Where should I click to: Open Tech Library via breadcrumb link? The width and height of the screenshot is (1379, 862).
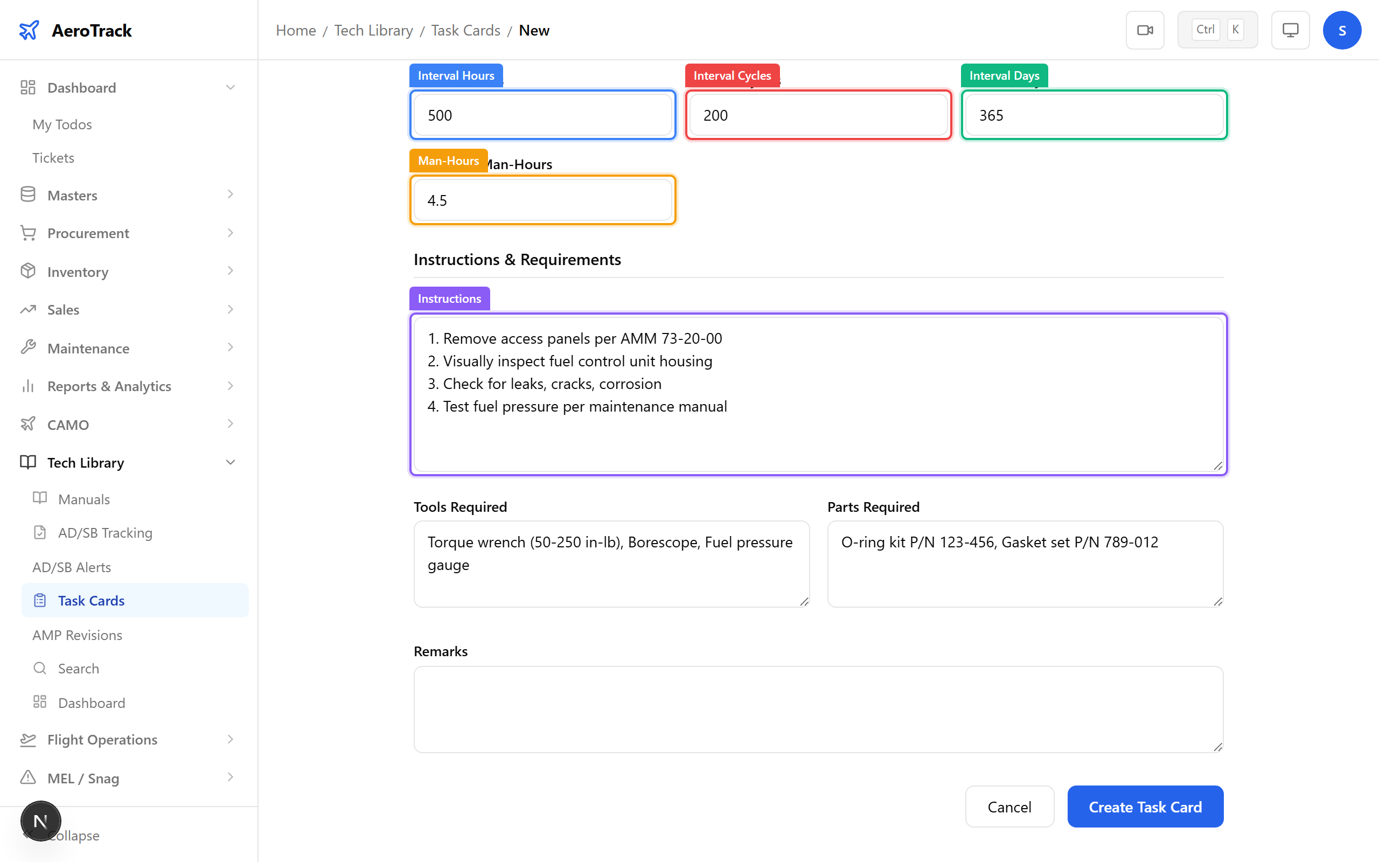373,30
